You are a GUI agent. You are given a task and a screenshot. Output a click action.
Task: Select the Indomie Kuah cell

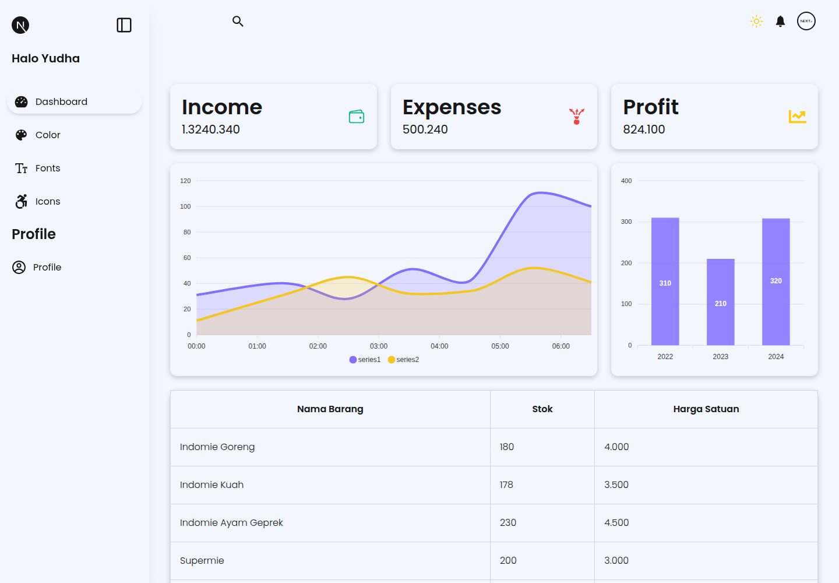330,485
